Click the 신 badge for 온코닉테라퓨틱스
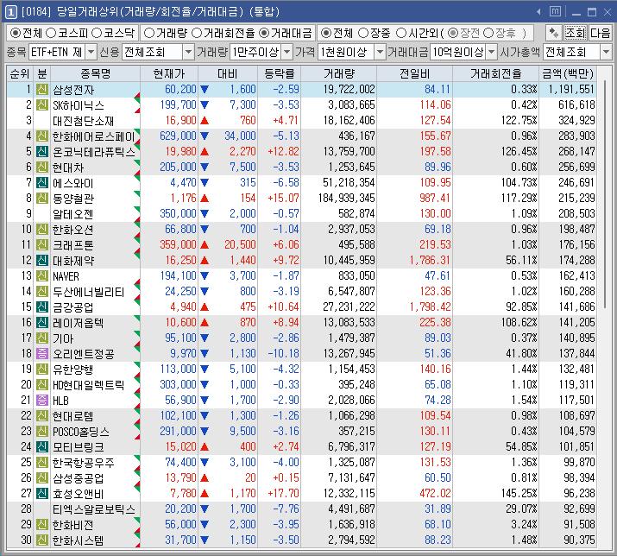The width and height of the screenshot is (617, 556). click(42, 152)
